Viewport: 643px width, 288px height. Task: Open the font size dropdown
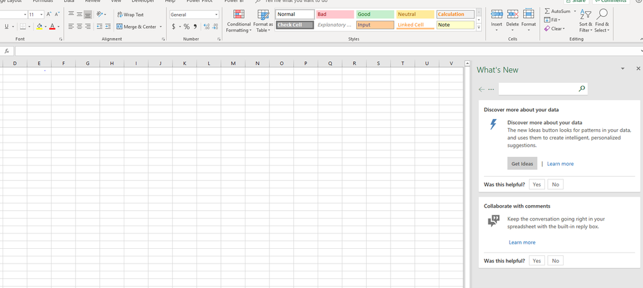point(41,15)
